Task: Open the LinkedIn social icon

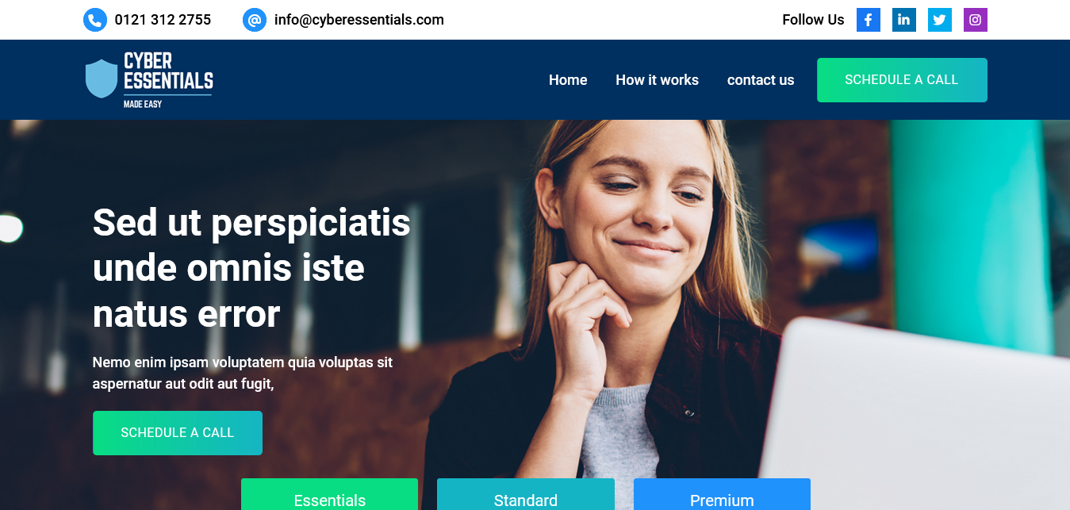Action: tap(904, 20)
